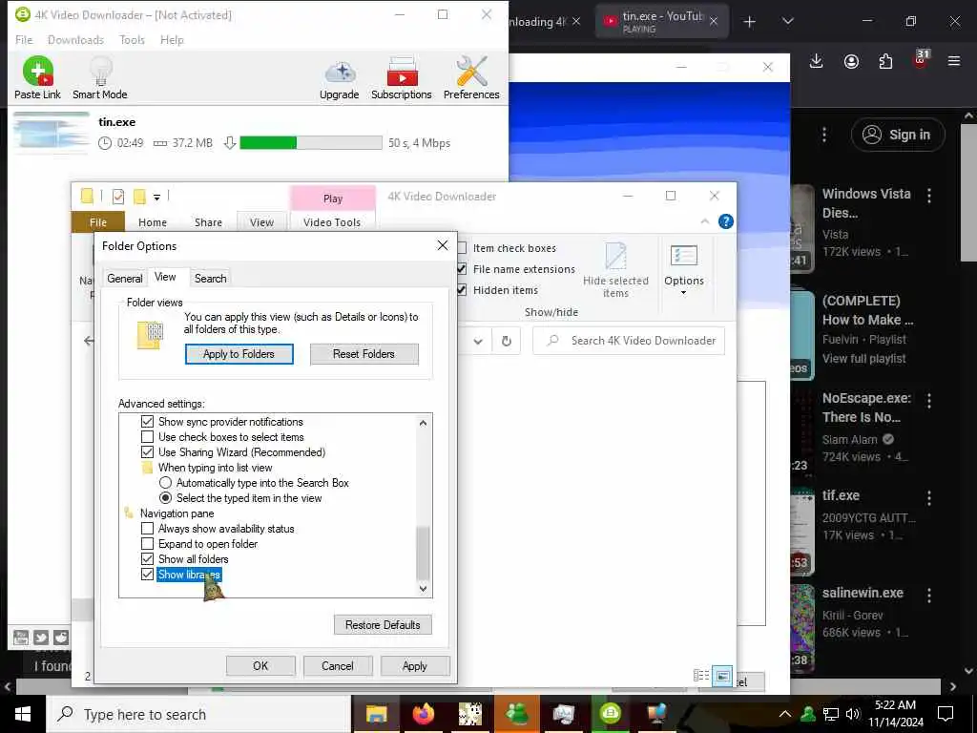
Task: Collapse the Explorer ribbon with chevron
Action: 705,221
